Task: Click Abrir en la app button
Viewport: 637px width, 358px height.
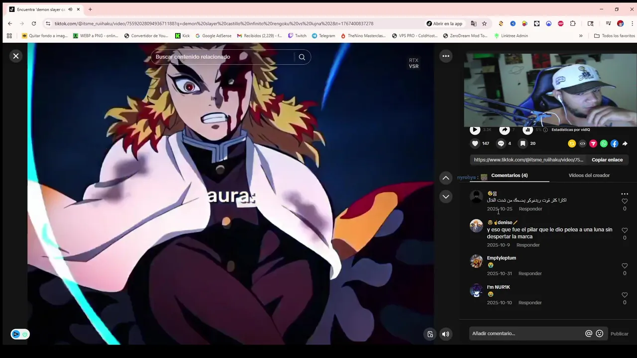Action: click(444, 23)
